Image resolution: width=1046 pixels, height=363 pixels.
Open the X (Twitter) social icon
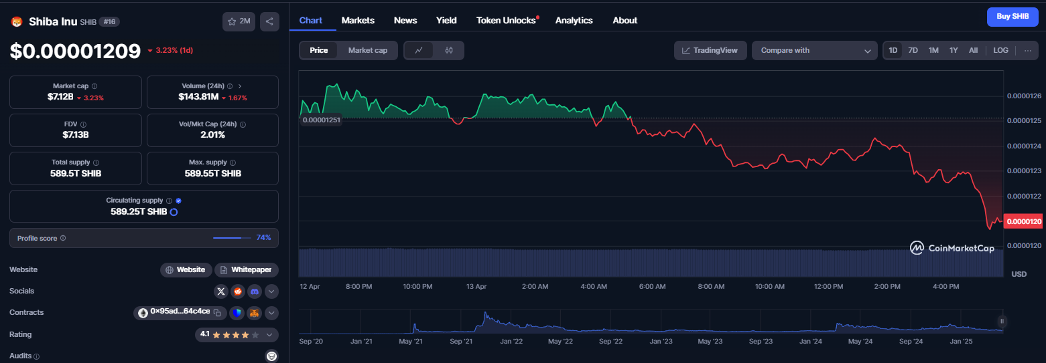(221, 291)
